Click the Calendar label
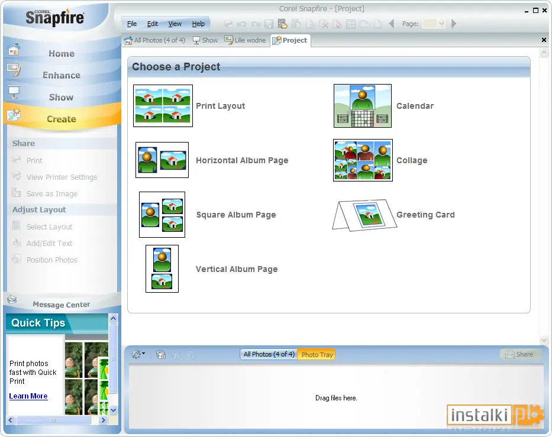The height and width of the screenshot is (437, 552). 415,106
